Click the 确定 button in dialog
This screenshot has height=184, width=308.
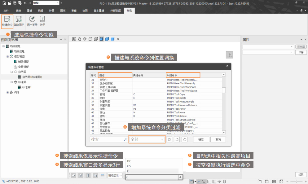coord(201,140)
